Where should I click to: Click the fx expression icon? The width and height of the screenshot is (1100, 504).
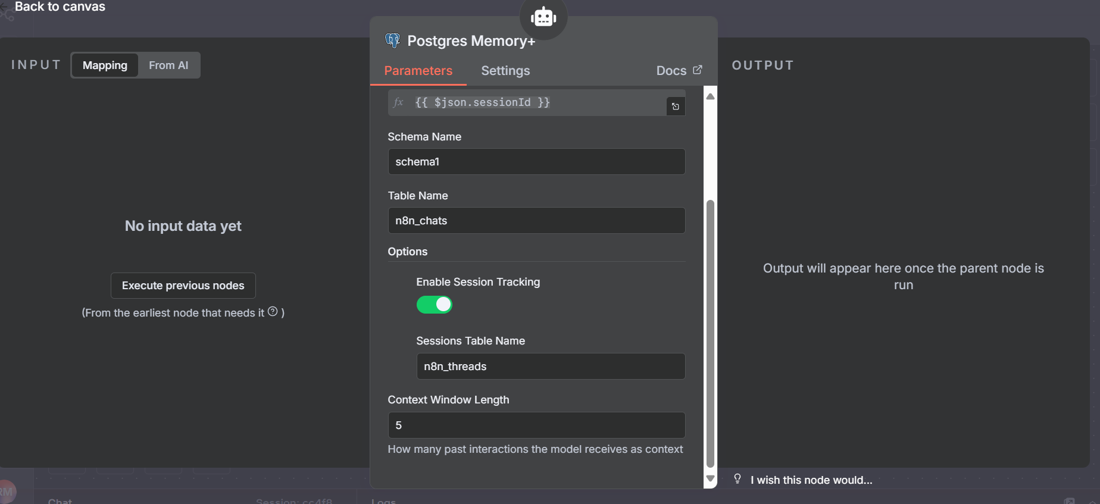point(399,102)
